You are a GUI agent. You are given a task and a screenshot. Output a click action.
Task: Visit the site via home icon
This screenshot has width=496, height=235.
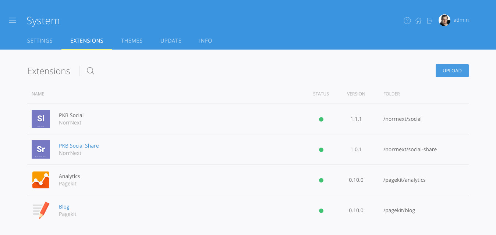(x=418, y=21)
